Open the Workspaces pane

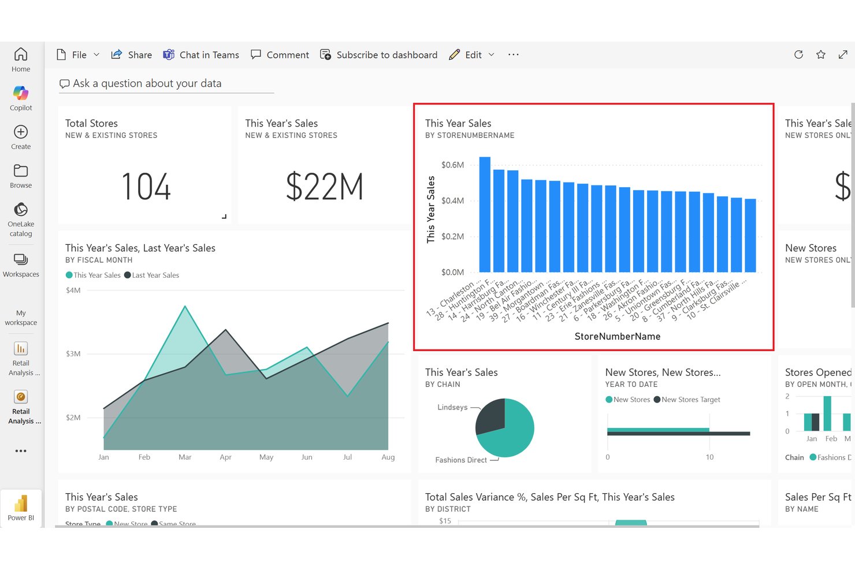(x=21, y=265)
